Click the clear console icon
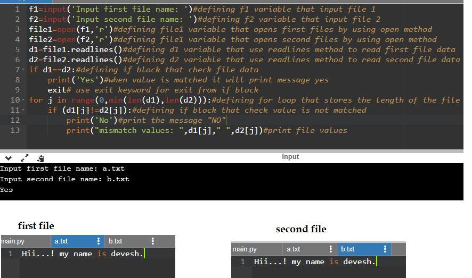472x278 pixels. 40,158
